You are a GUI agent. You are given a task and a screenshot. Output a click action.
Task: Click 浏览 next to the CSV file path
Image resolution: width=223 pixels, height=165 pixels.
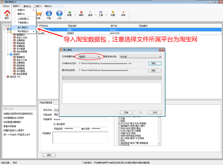(155, 63)
